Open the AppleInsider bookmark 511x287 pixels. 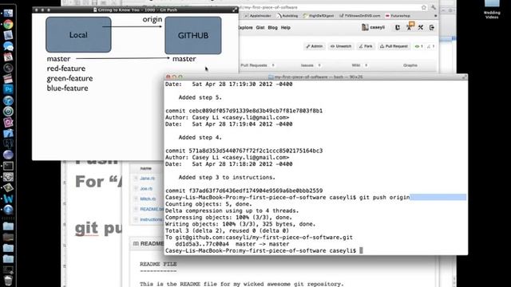tap(258, 16)
